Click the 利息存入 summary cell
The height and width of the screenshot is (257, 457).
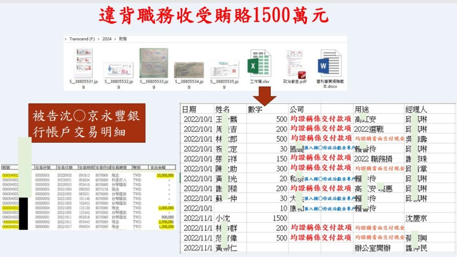[120, 180]
